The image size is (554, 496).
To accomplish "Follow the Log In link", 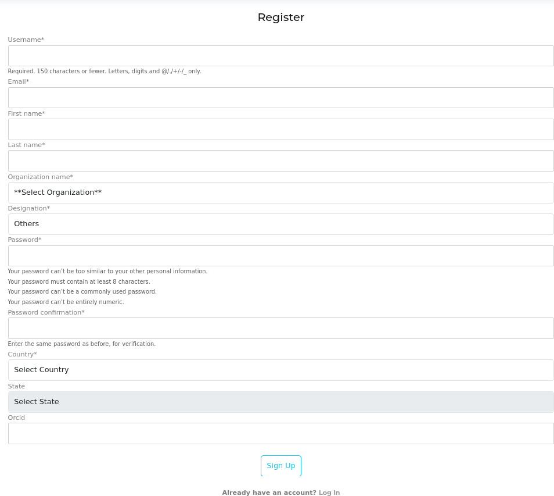I will (x=329, y=493).
